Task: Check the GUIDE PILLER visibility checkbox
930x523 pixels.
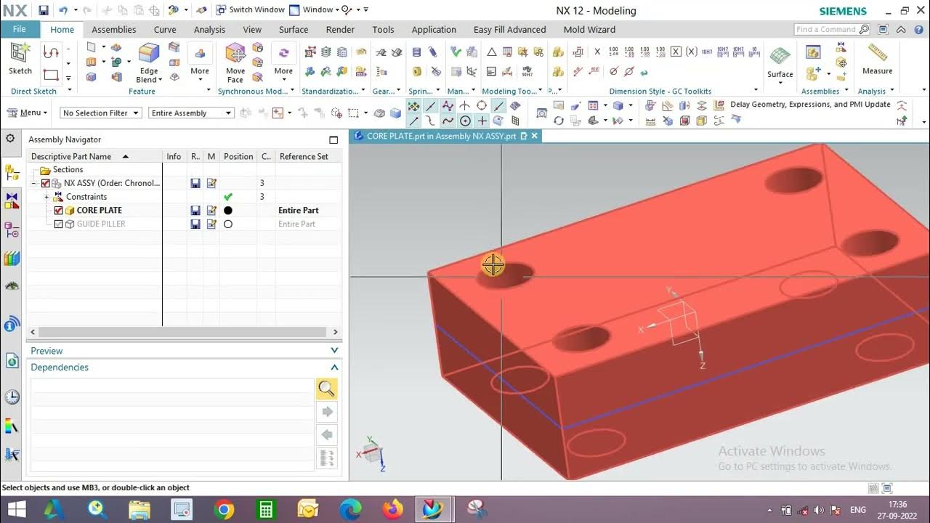Action: (59, 224)
